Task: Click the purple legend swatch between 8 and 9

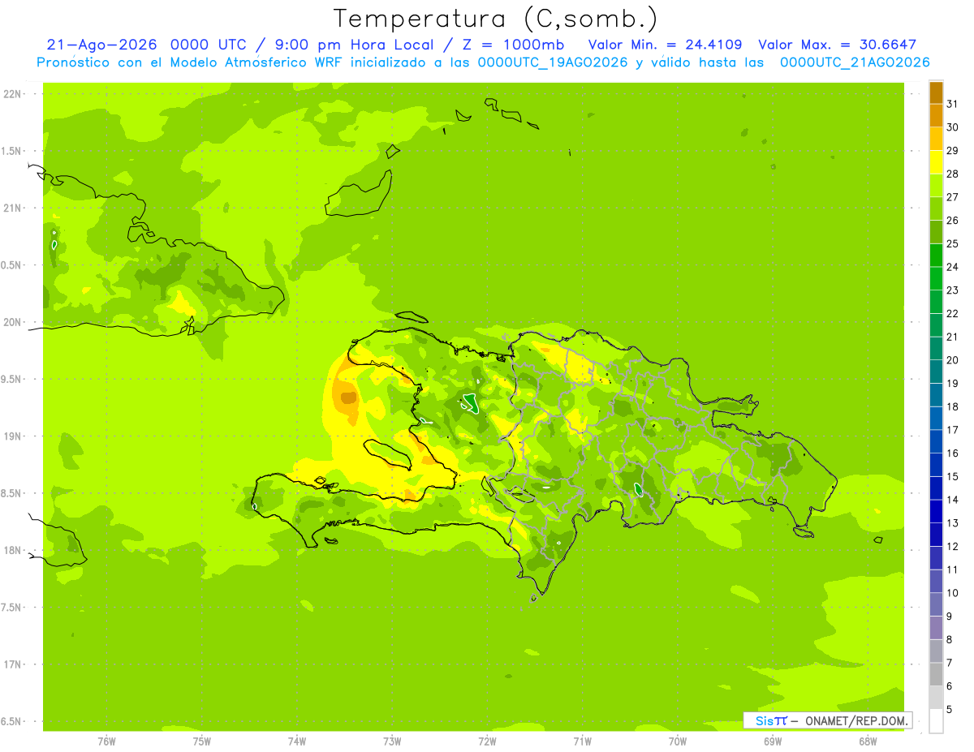Action: coord(936,628)
